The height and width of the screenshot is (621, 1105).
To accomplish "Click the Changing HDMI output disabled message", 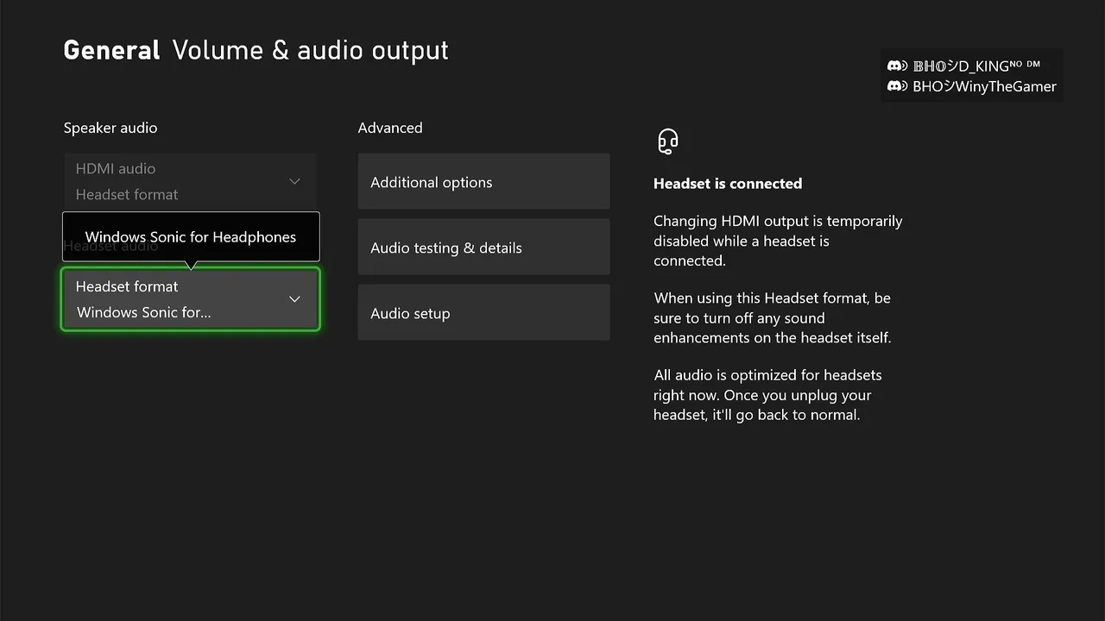I will [777, 241].
